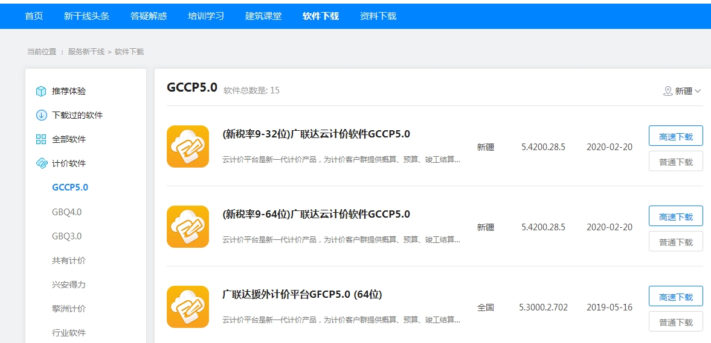Click date 2019-05-16

tap(610, 307)
